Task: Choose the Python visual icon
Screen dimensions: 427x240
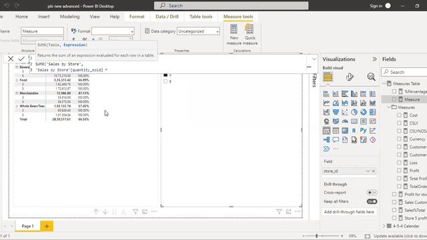Action: [x=363, y=131]
